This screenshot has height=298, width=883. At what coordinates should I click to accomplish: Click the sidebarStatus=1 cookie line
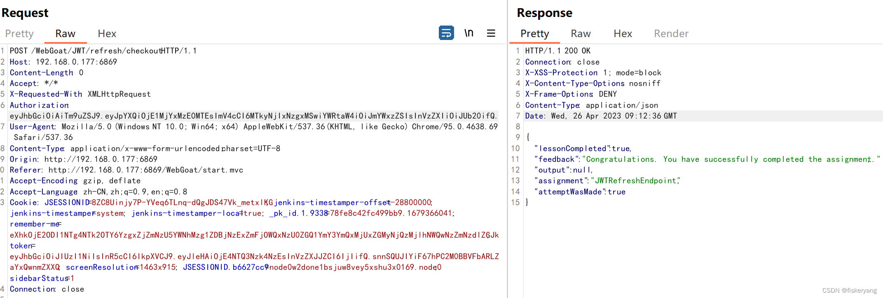[x=42, y=278]
